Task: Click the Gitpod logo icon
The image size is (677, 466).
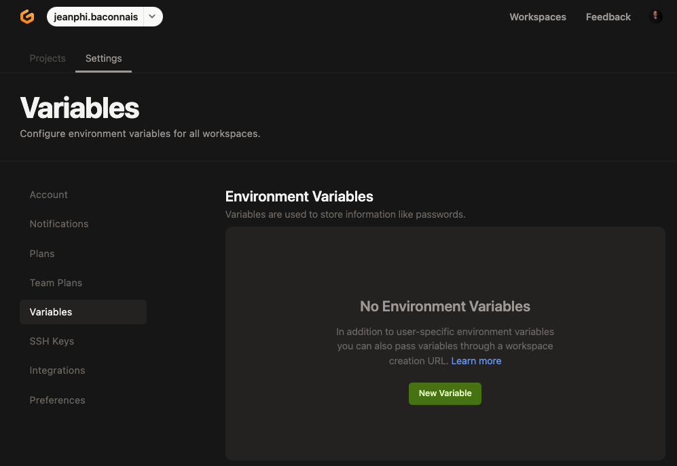Action: click(27, 17)
